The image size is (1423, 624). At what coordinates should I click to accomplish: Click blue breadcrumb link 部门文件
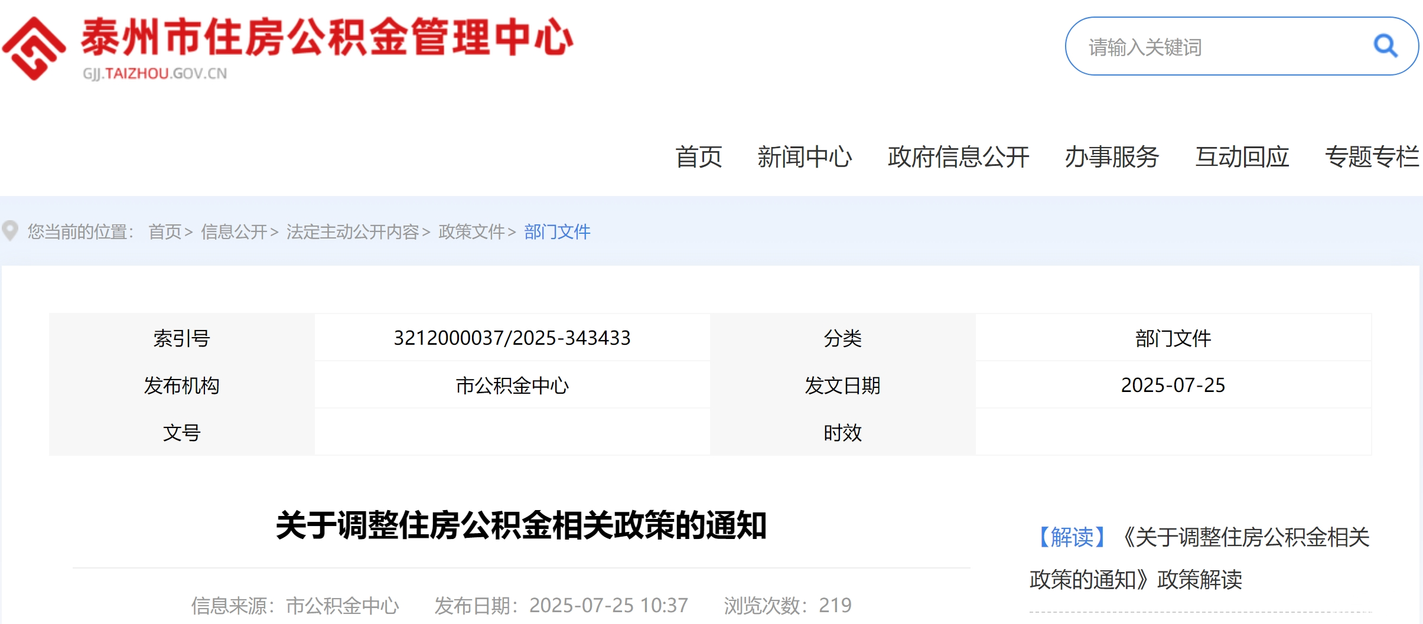tap(557, 231)
